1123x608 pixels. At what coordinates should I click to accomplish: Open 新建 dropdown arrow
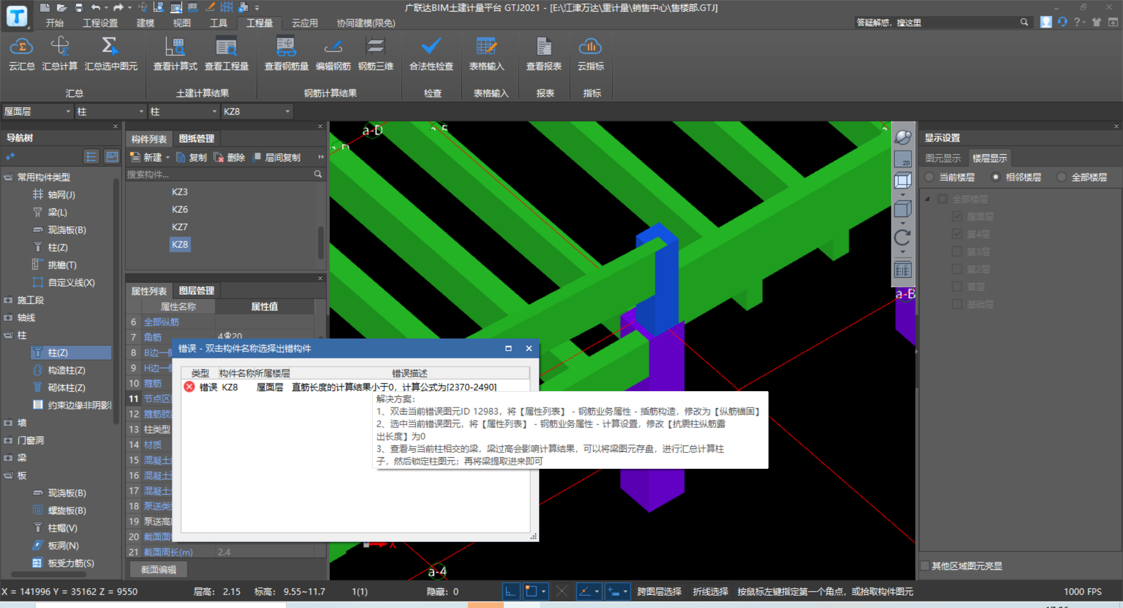(167, 157)
